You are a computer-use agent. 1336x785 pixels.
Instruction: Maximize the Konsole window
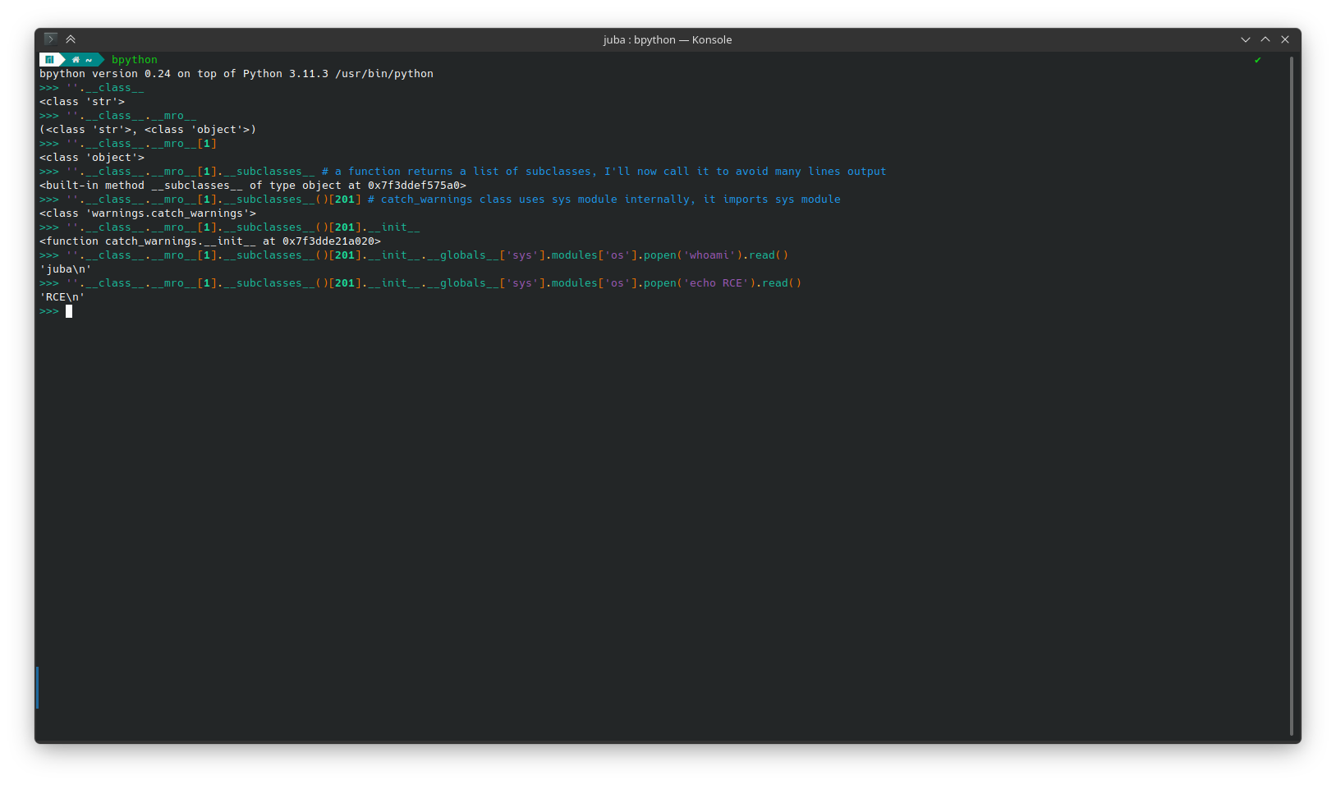pyautogui.click(x=1265, y=39)
